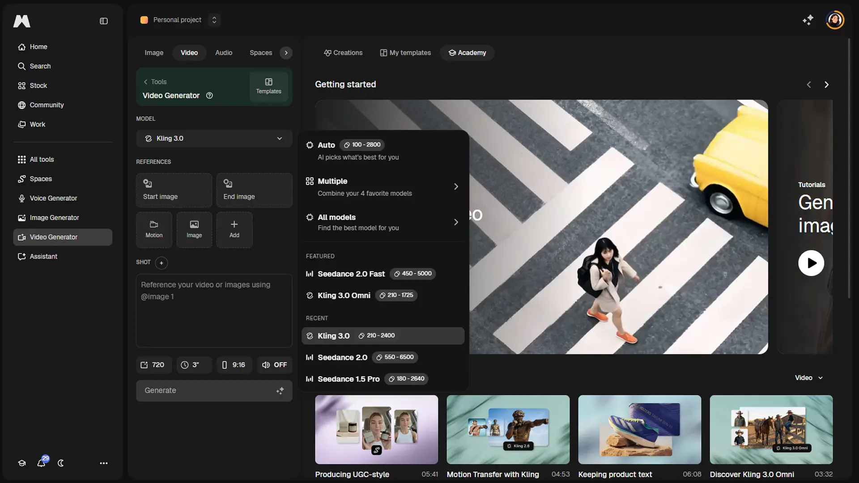
Task: Open Templates panel button
Action: coord(268,86)
